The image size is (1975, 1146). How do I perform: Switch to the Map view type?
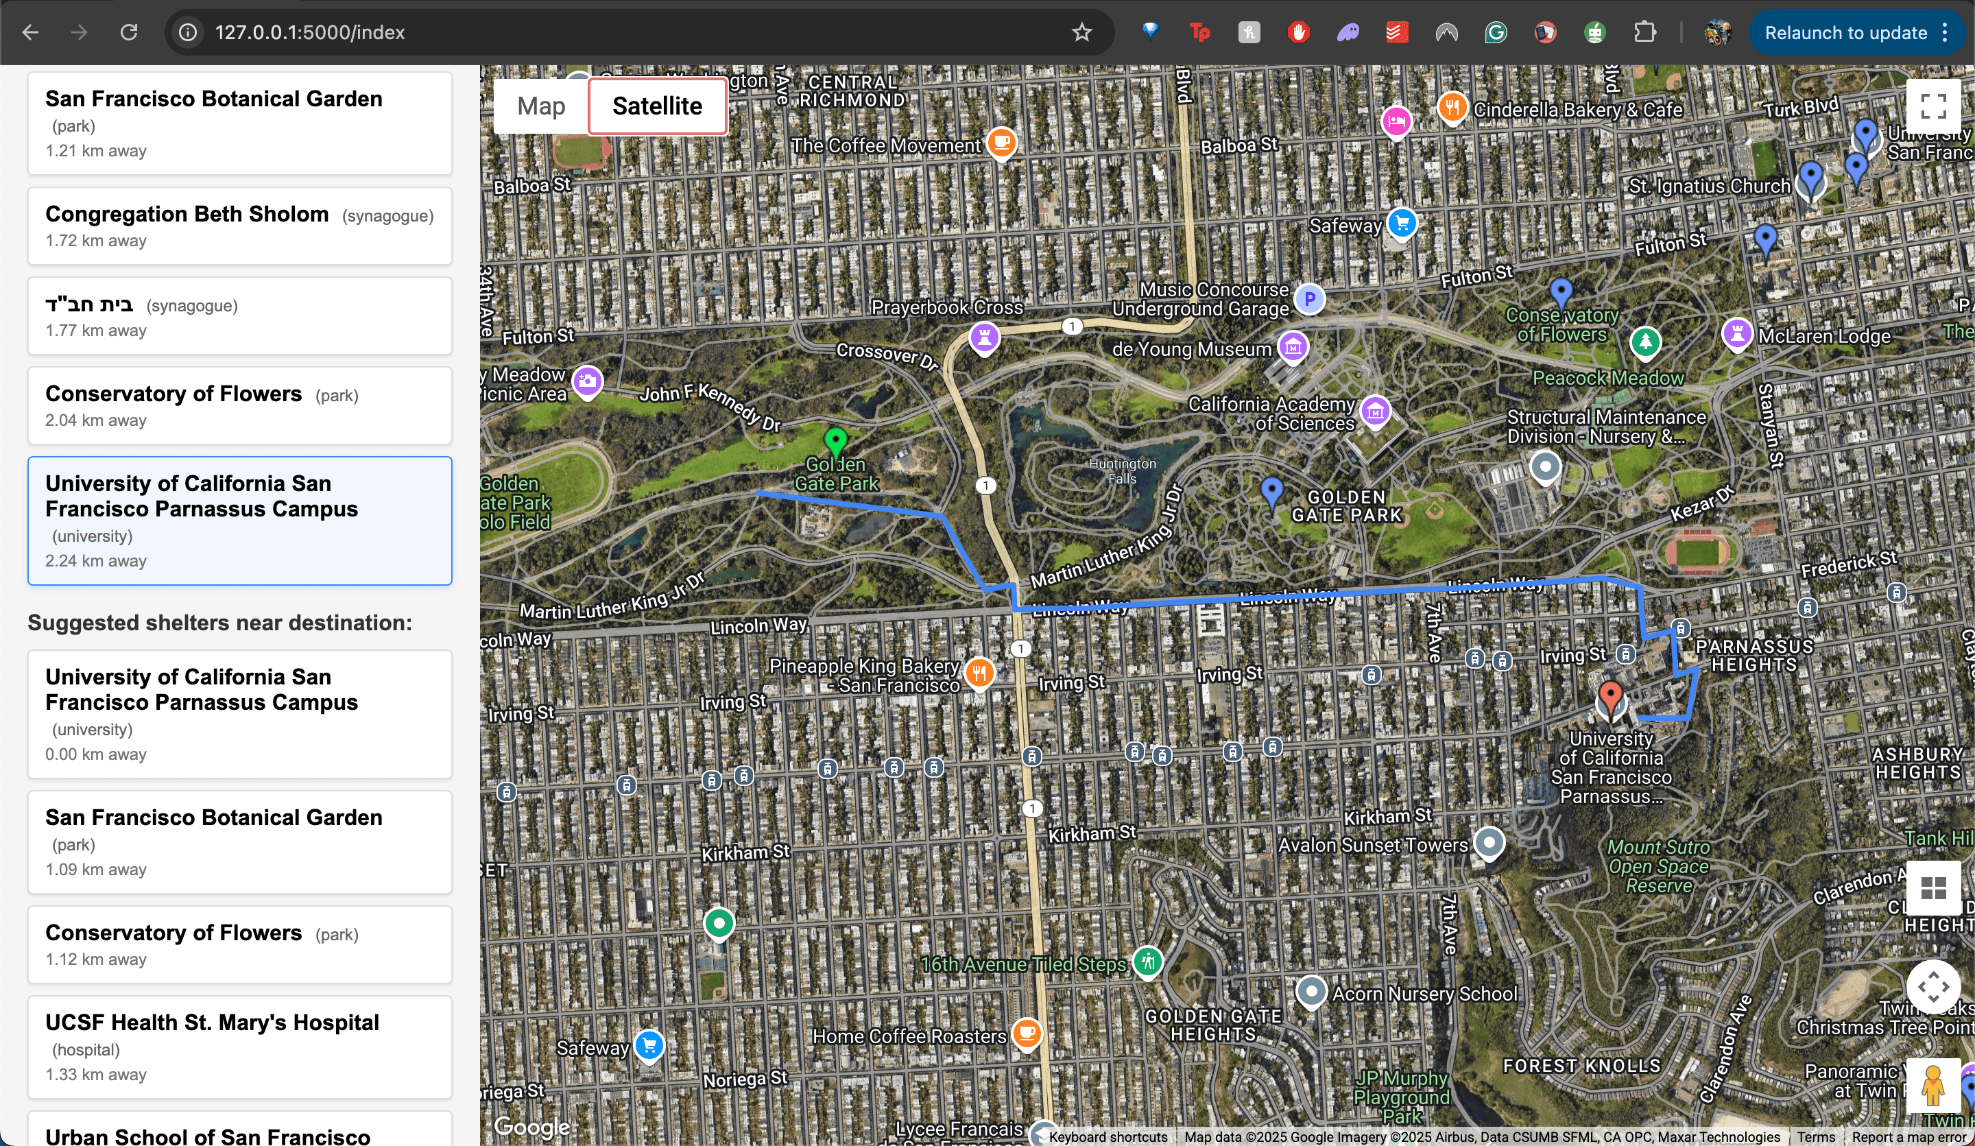point(541,106)
